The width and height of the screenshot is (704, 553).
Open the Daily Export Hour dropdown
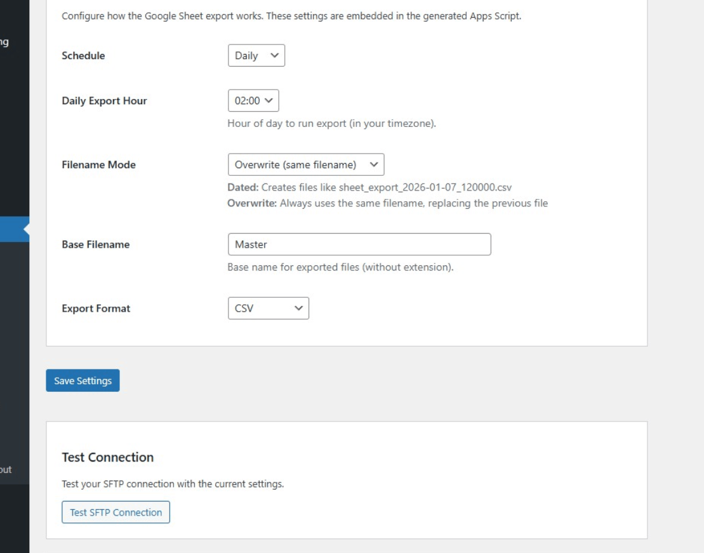(x=253, y=100)
